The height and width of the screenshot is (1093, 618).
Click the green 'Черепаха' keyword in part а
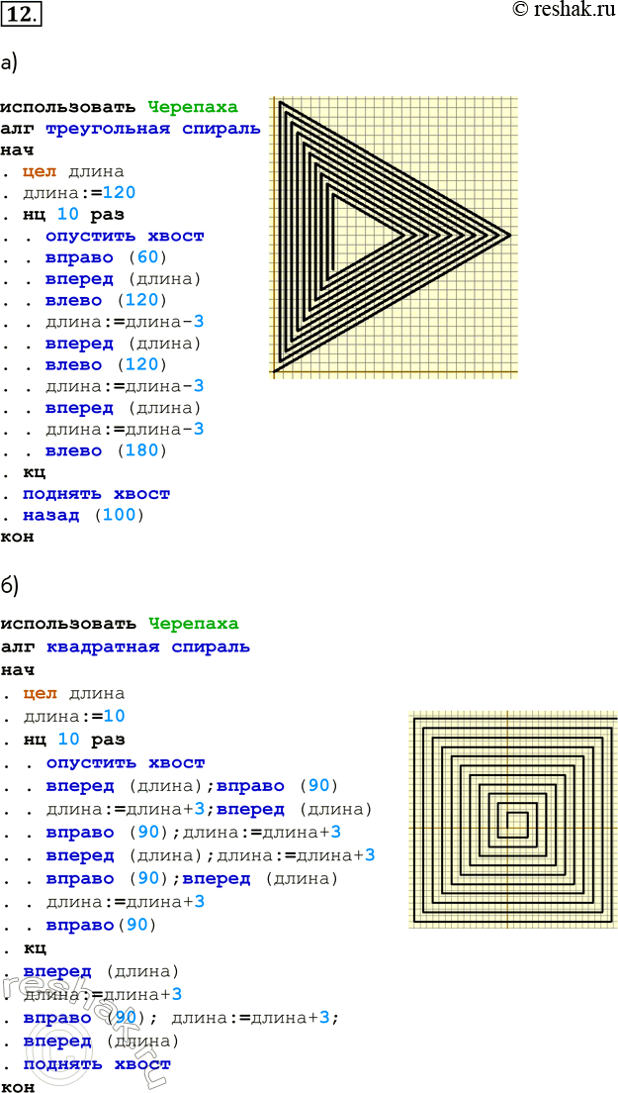[193, 107]
